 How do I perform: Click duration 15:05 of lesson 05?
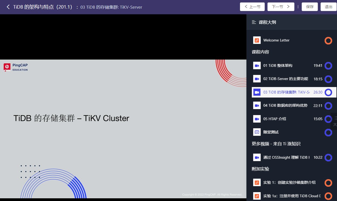click(318, 119)
